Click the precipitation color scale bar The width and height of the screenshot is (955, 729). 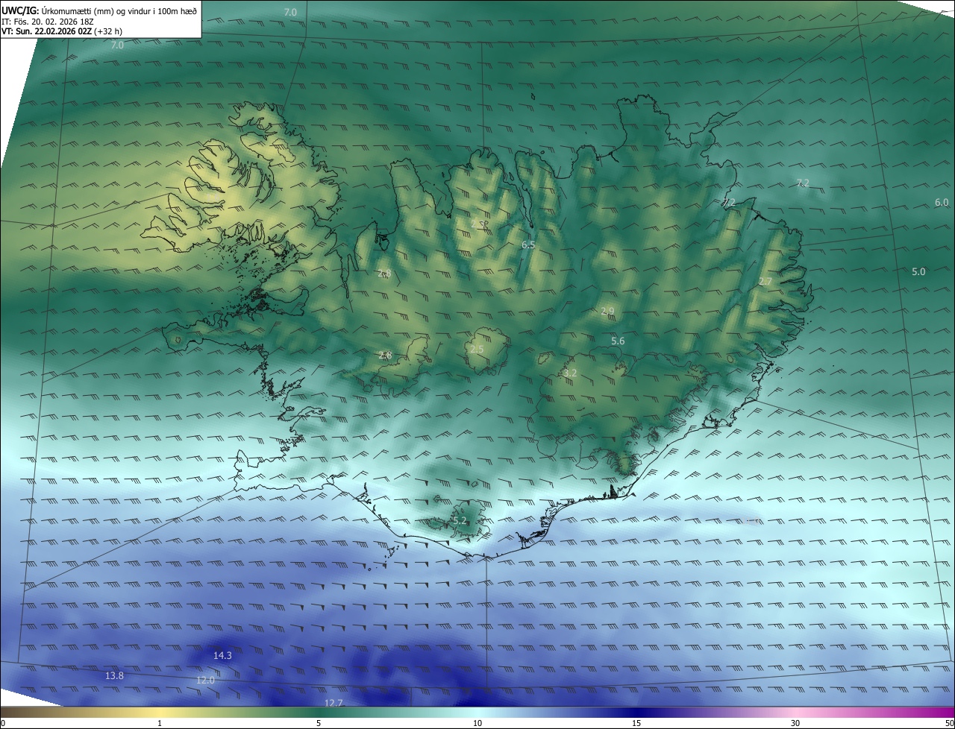[x=477, y=712]
